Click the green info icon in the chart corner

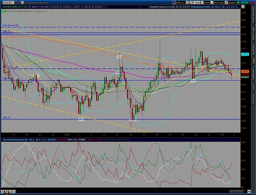4,11
